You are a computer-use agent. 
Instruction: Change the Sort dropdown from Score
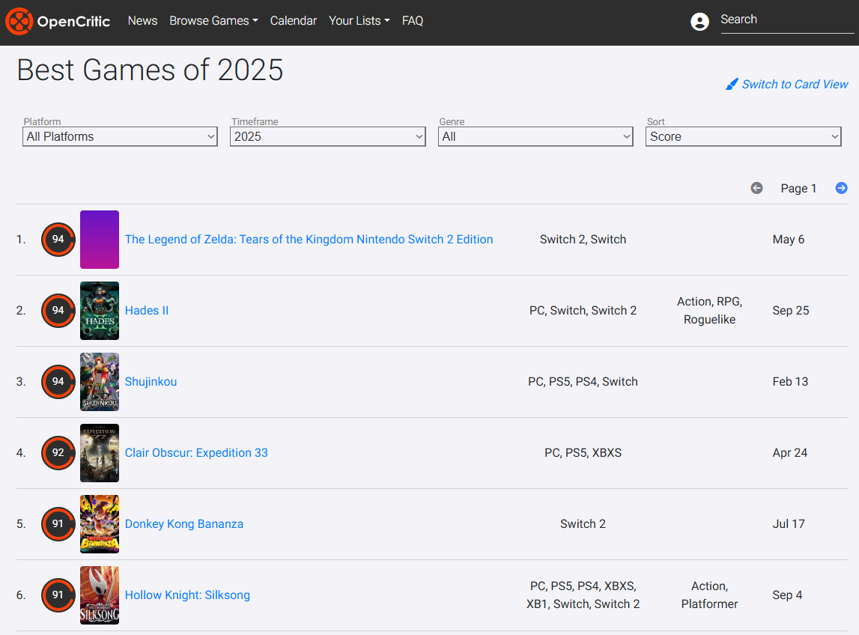pos(743,136)
